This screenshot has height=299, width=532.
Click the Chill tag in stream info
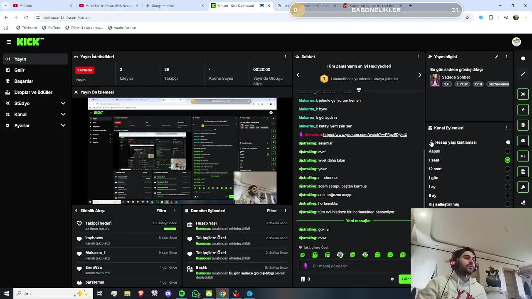tap(478, 84)
